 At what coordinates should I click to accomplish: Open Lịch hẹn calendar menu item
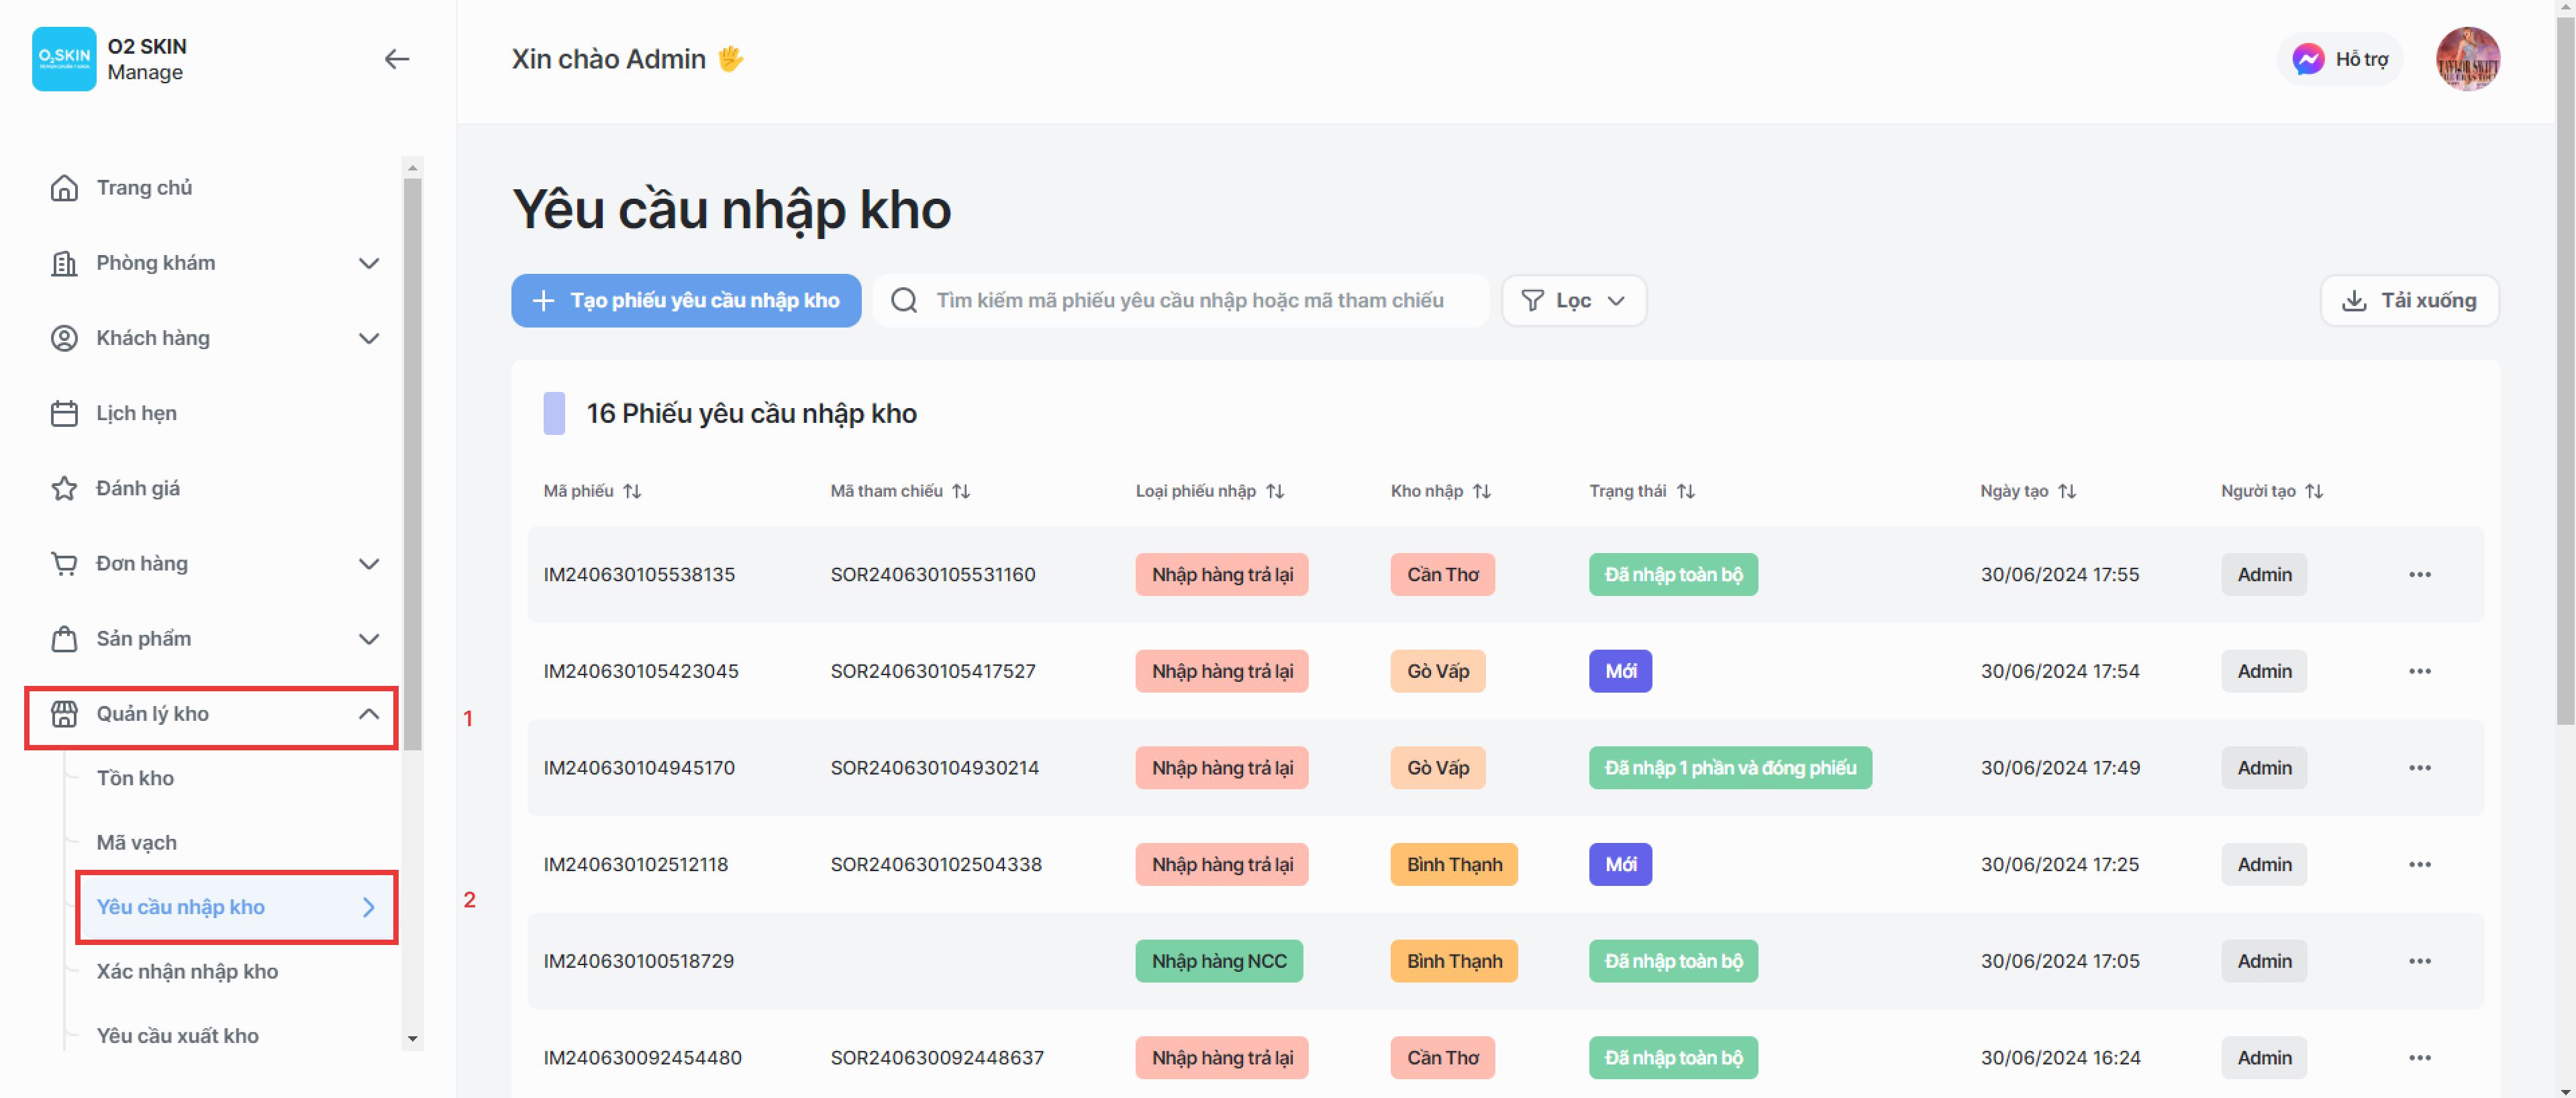click(x=136, y=413)
